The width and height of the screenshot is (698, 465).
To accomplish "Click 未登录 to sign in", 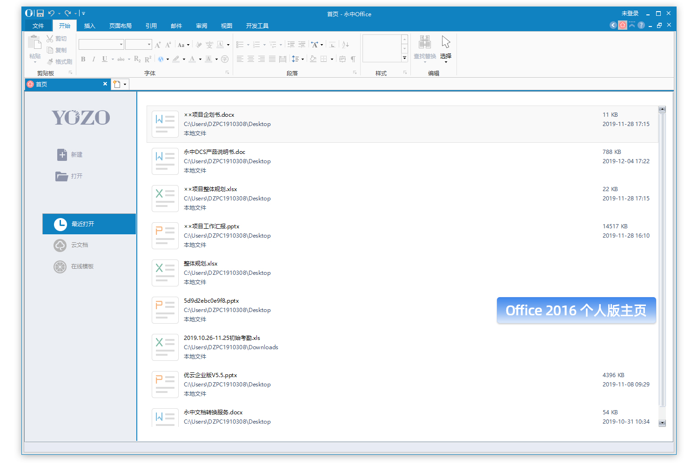I will pos(630,13).
